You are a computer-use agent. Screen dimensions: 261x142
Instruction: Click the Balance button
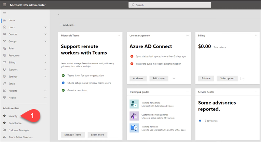click(206, 78)
